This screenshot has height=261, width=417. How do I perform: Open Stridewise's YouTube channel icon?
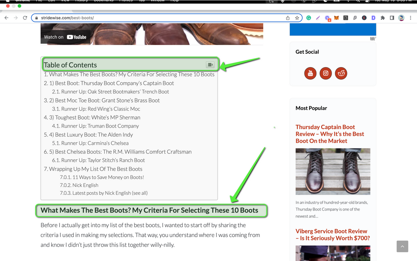click(x=310, y=73)
